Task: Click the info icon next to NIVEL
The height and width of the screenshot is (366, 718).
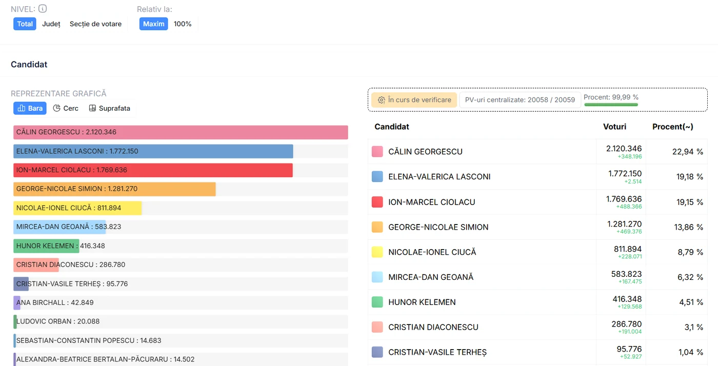Action: 43,9
